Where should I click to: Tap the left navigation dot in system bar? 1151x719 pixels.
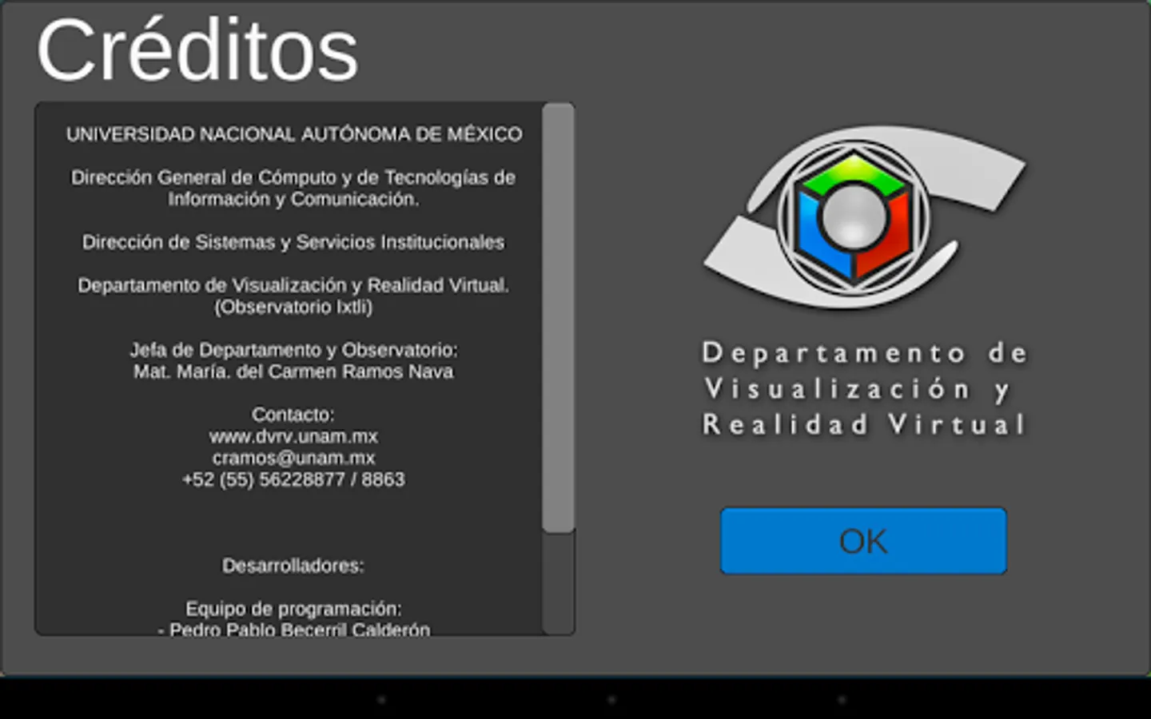[381, 699]
